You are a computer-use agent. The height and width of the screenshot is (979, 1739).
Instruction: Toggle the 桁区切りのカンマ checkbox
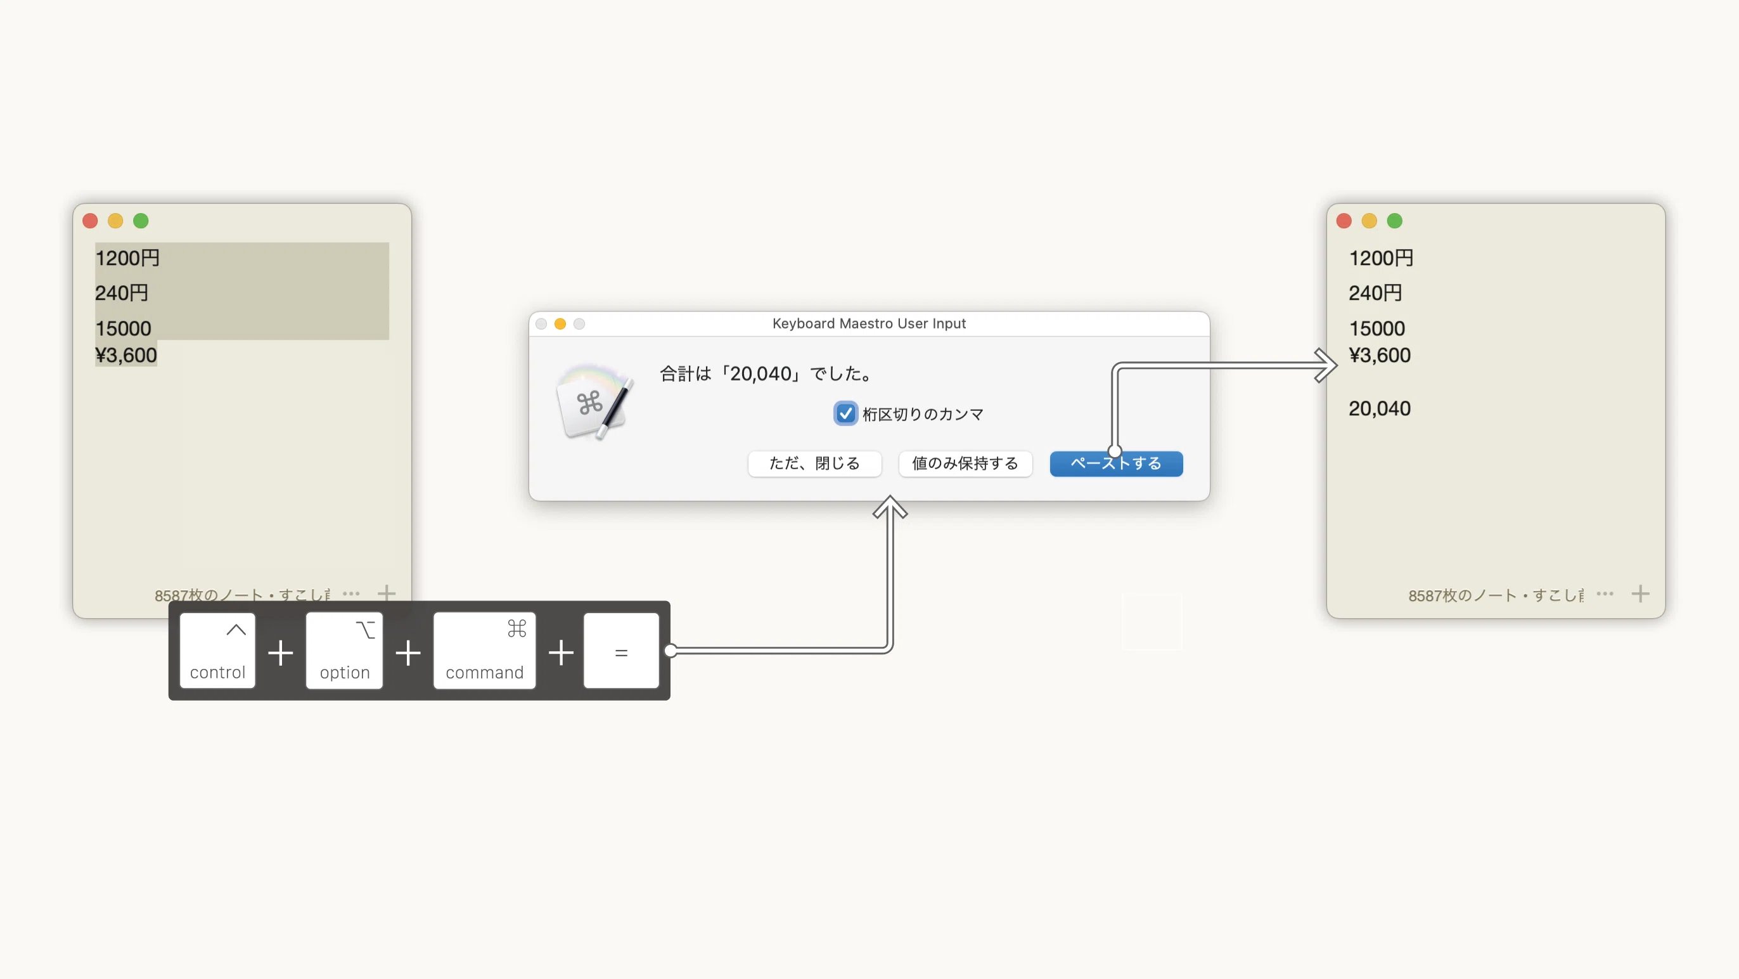(845, 413)
